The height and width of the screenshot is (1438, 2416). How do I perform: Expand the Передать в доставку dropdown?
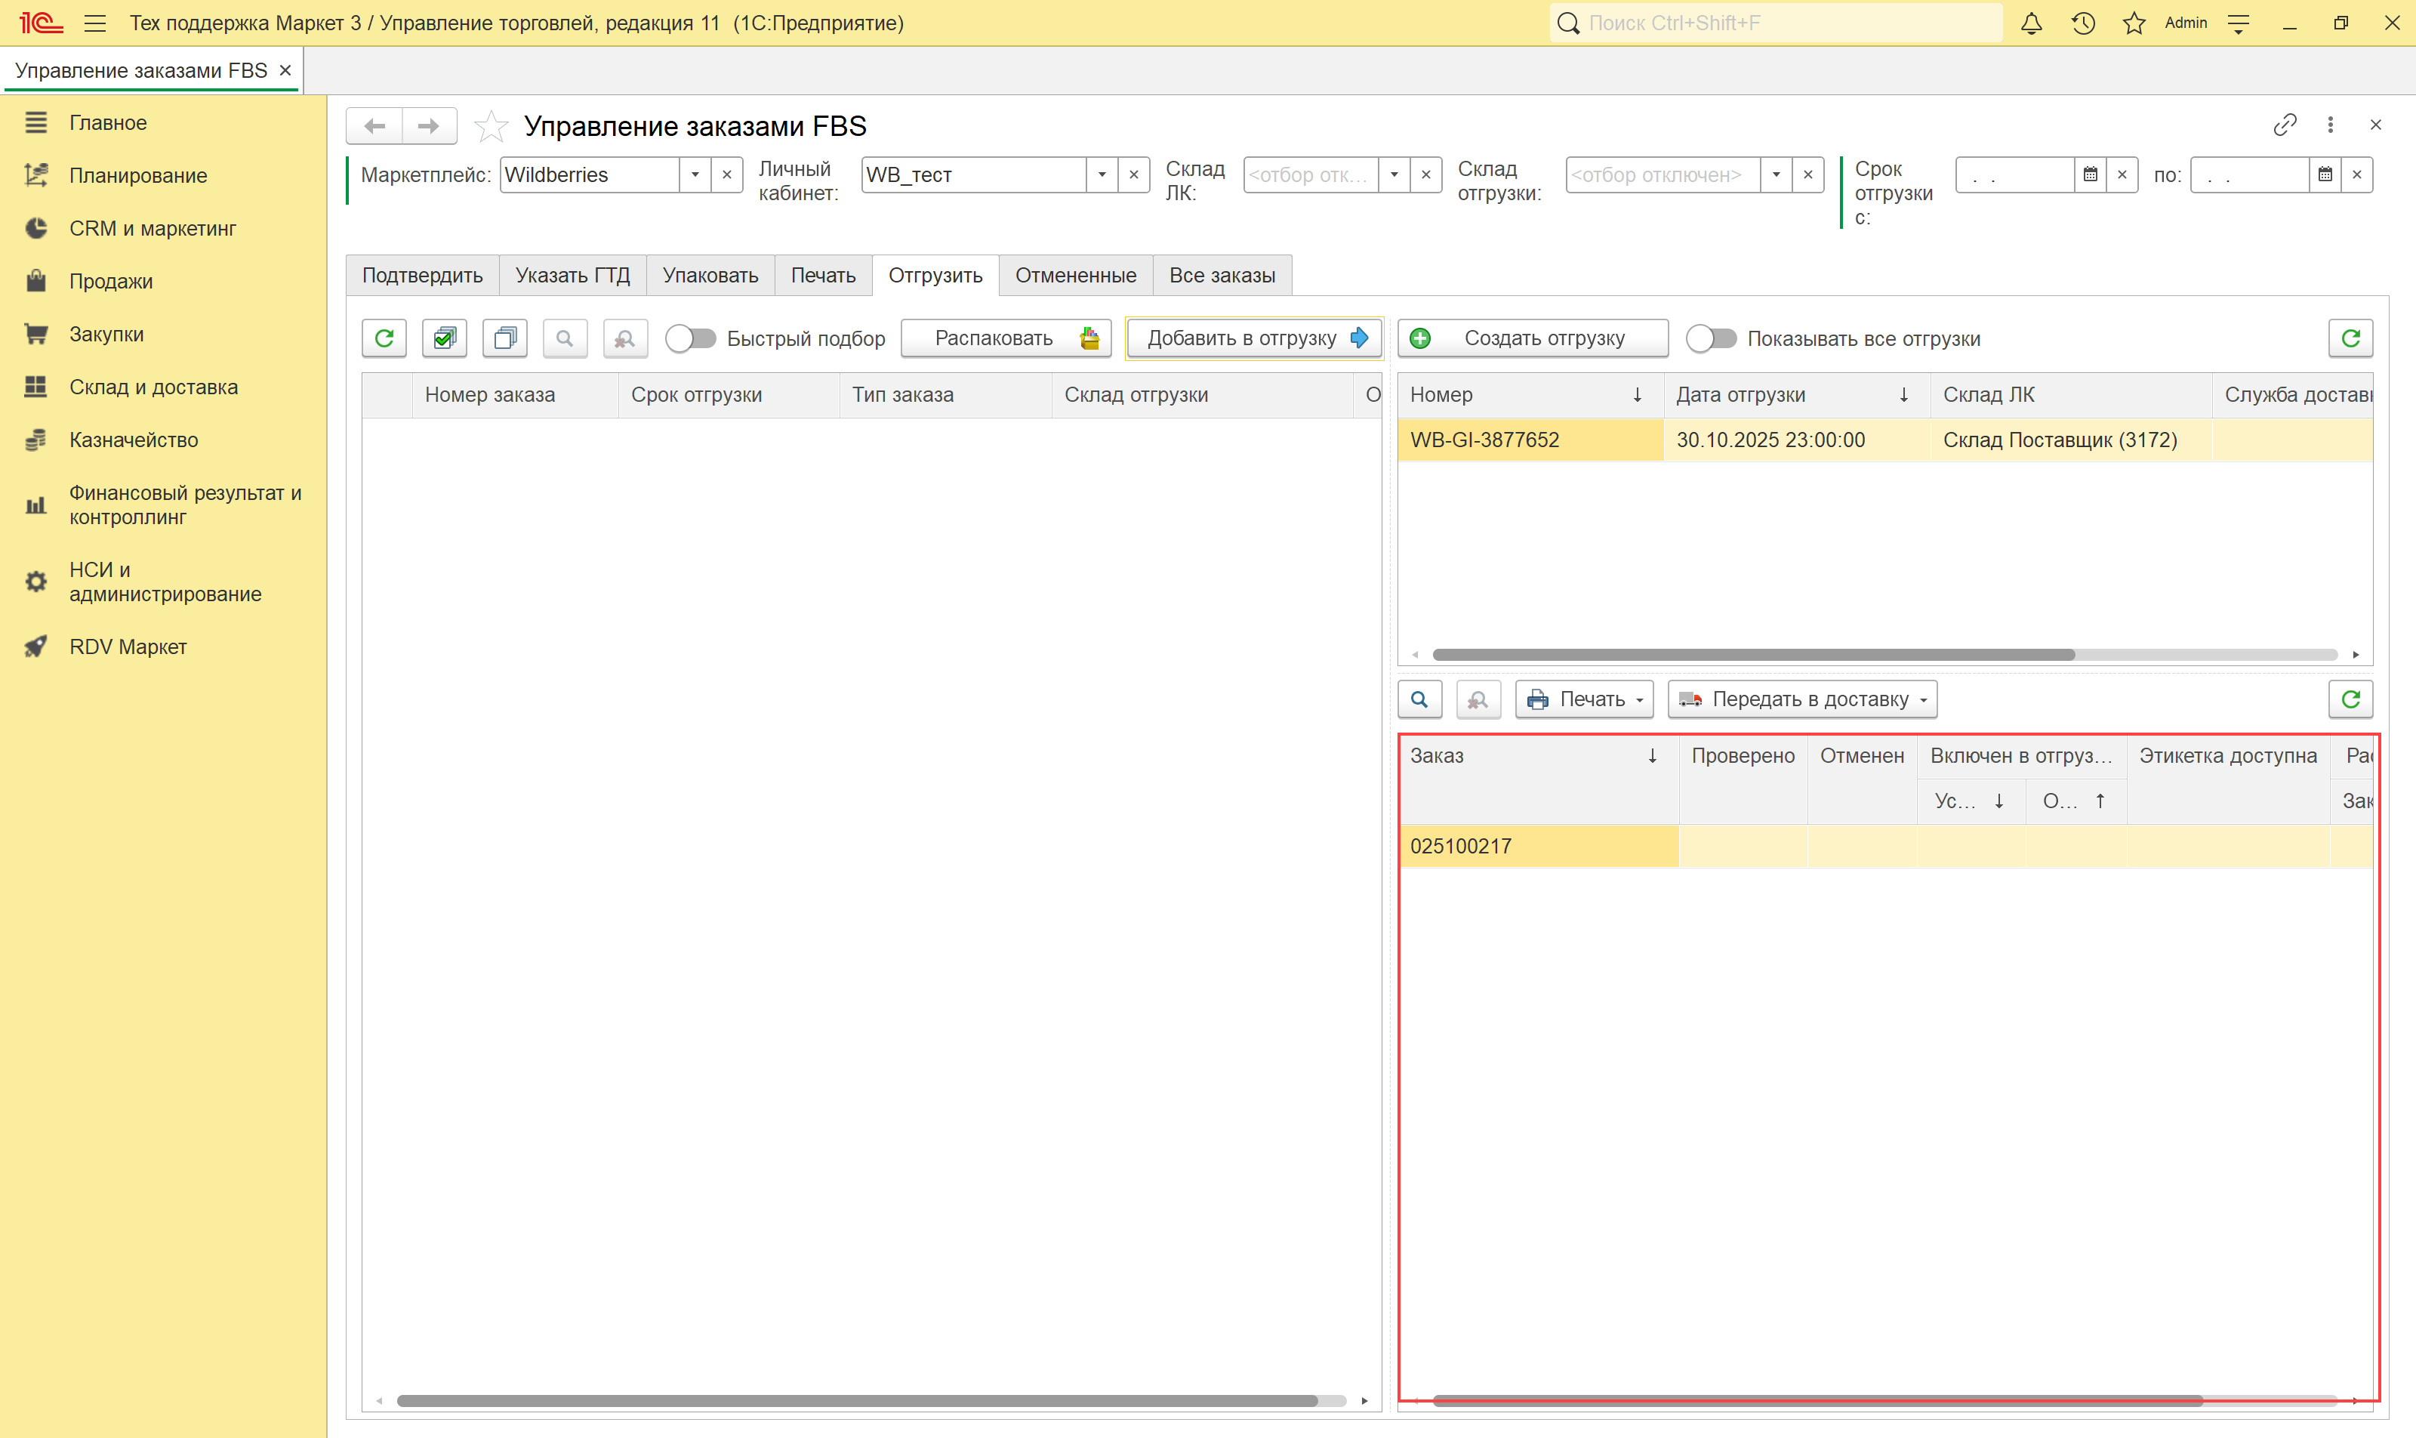pos(1802,699)
